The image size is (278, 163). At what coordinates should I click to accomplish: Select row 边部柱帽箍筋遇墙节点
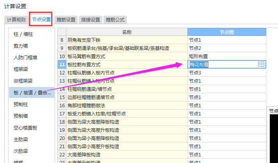pyautogui.click(x=127, y=97)
